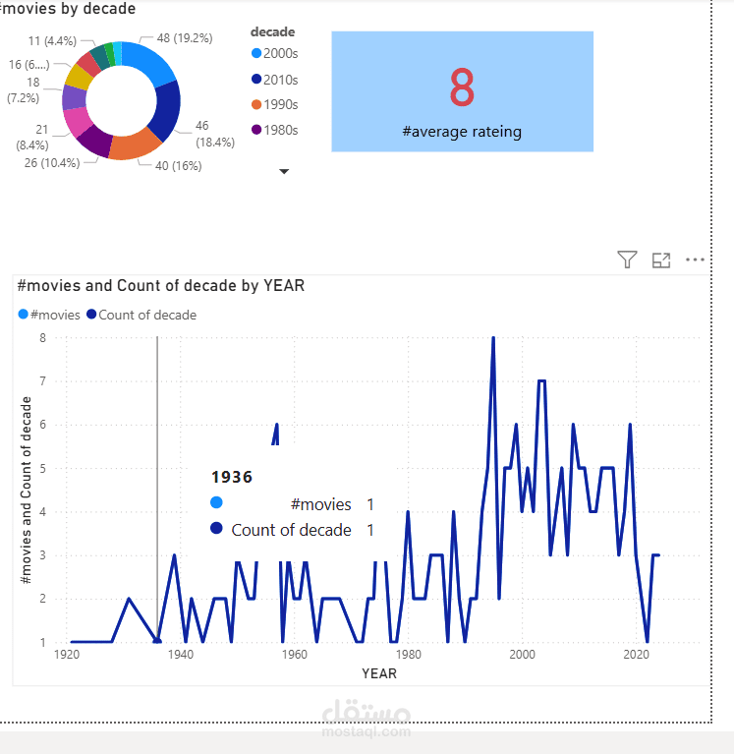Open the filter icon on the line chart
This screenshot has height=754, width=734.
point(627,260)
